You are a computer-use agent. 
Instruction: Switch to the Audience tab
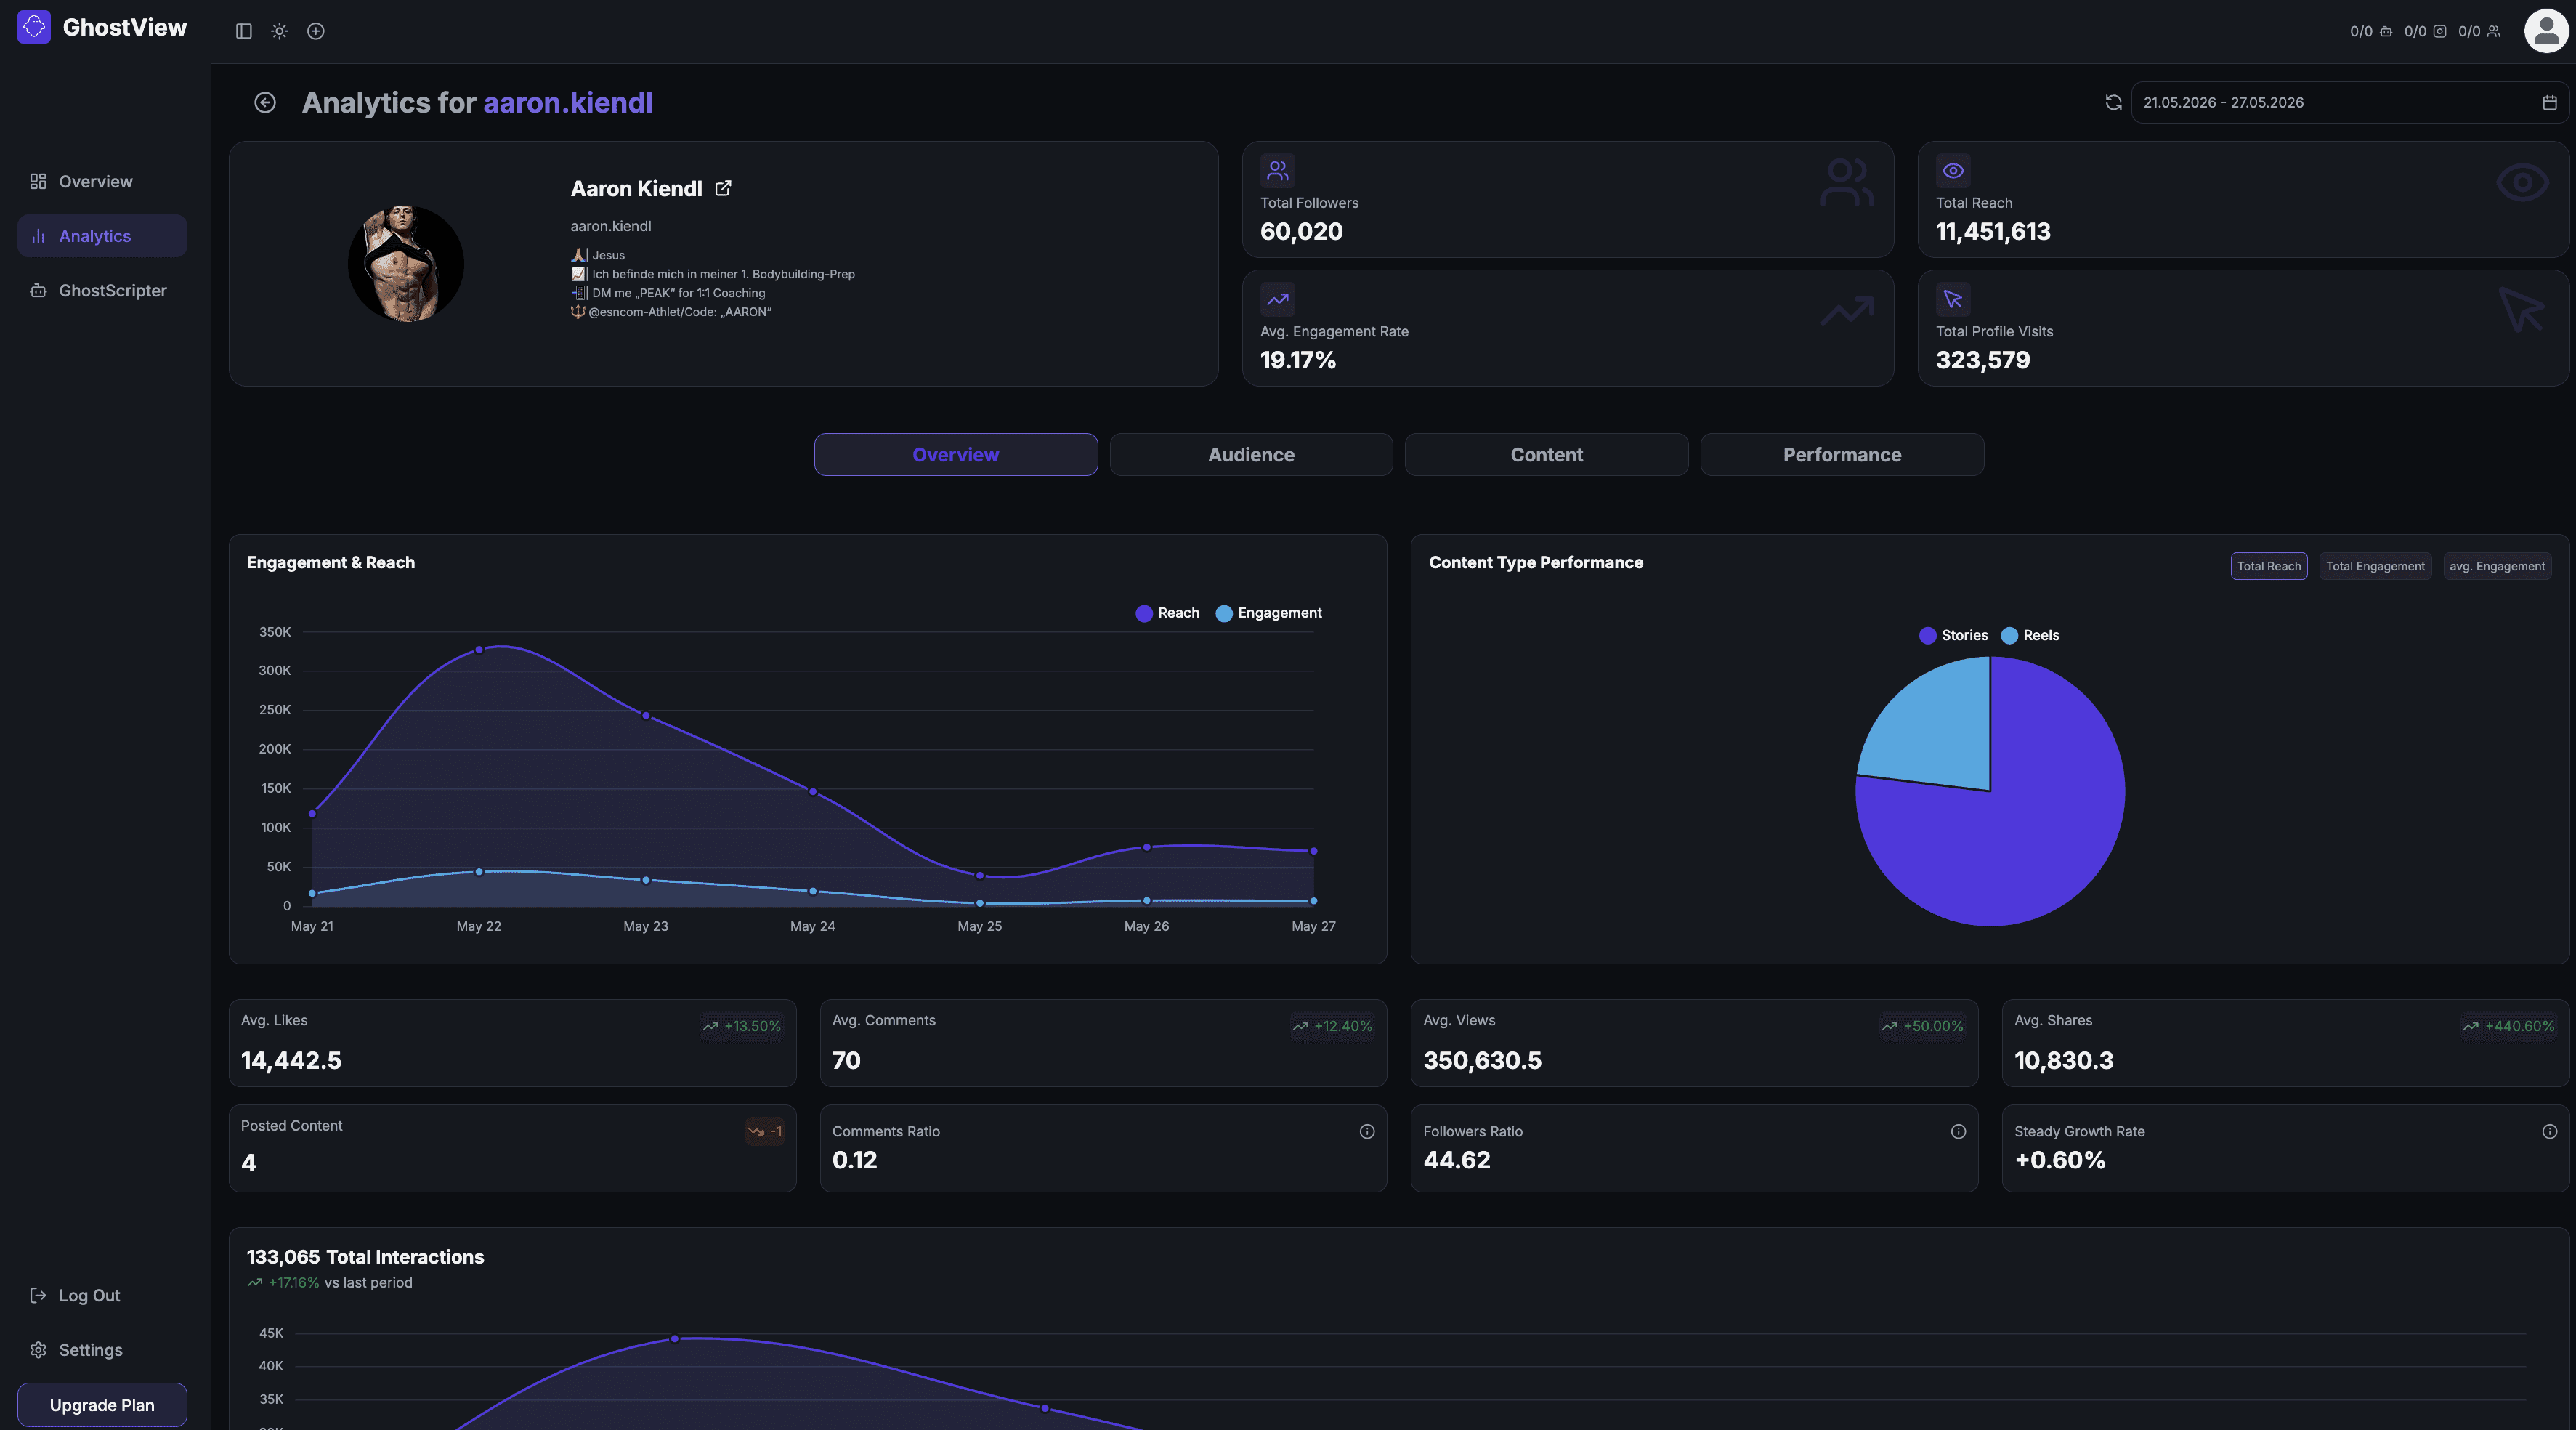[x=1250, y=455]
